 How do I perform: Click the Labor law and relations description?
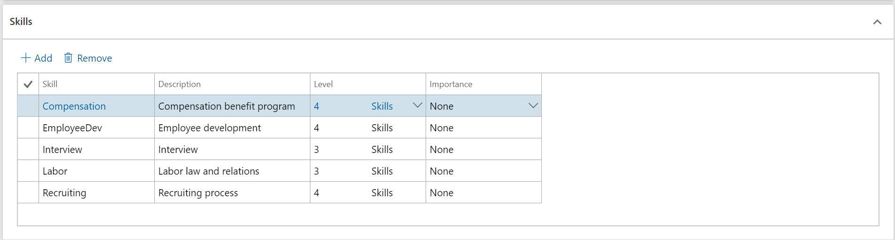tap(209, 171)
